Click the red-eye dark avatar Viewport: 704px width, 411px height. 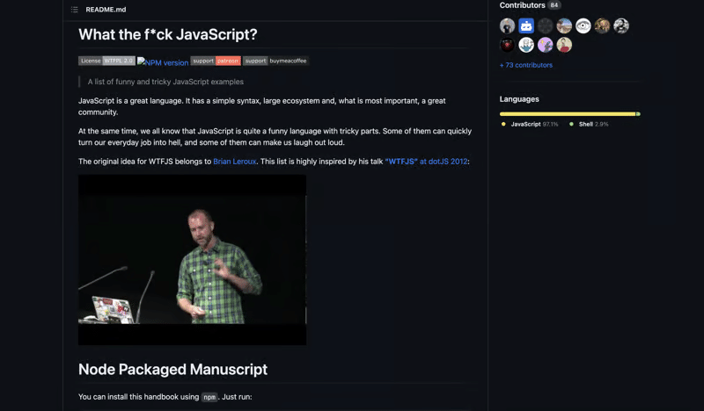coord(508,45)
